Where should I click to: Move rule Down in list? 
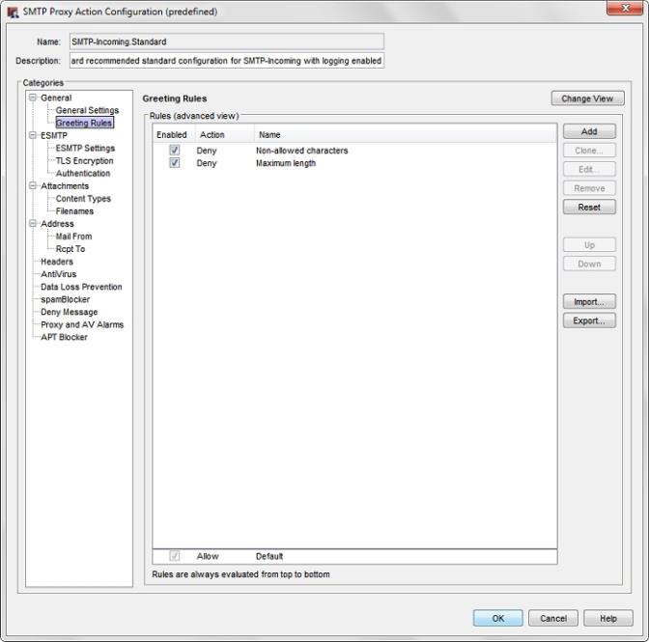point(589,264)
